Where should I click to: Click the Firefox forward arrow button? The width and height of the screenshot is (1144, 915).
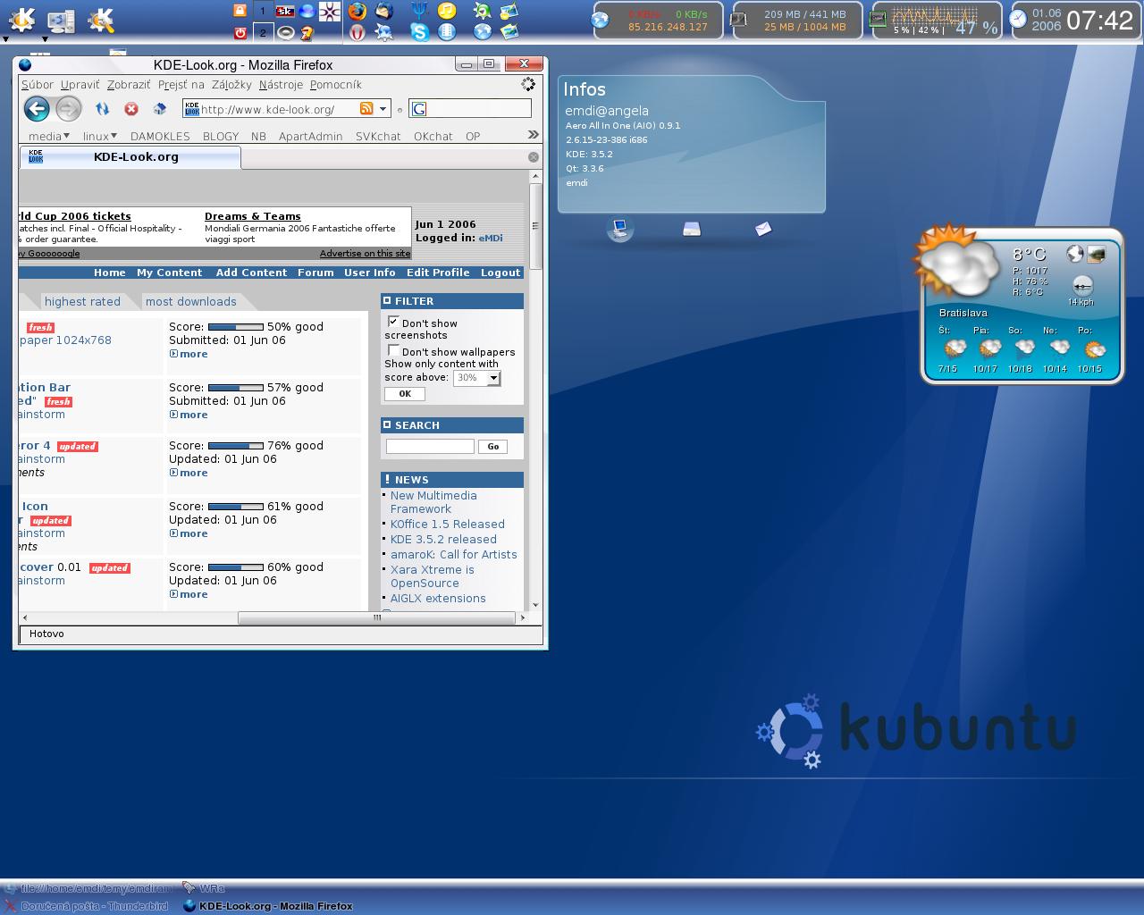pos(68,109)
